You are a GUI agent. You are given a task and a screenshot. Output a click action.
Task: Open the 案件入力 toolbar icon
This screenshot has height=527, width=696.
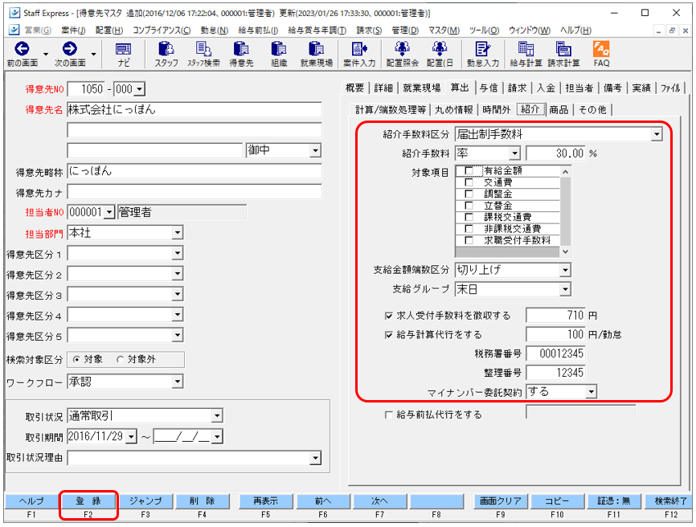coord(359,49)
